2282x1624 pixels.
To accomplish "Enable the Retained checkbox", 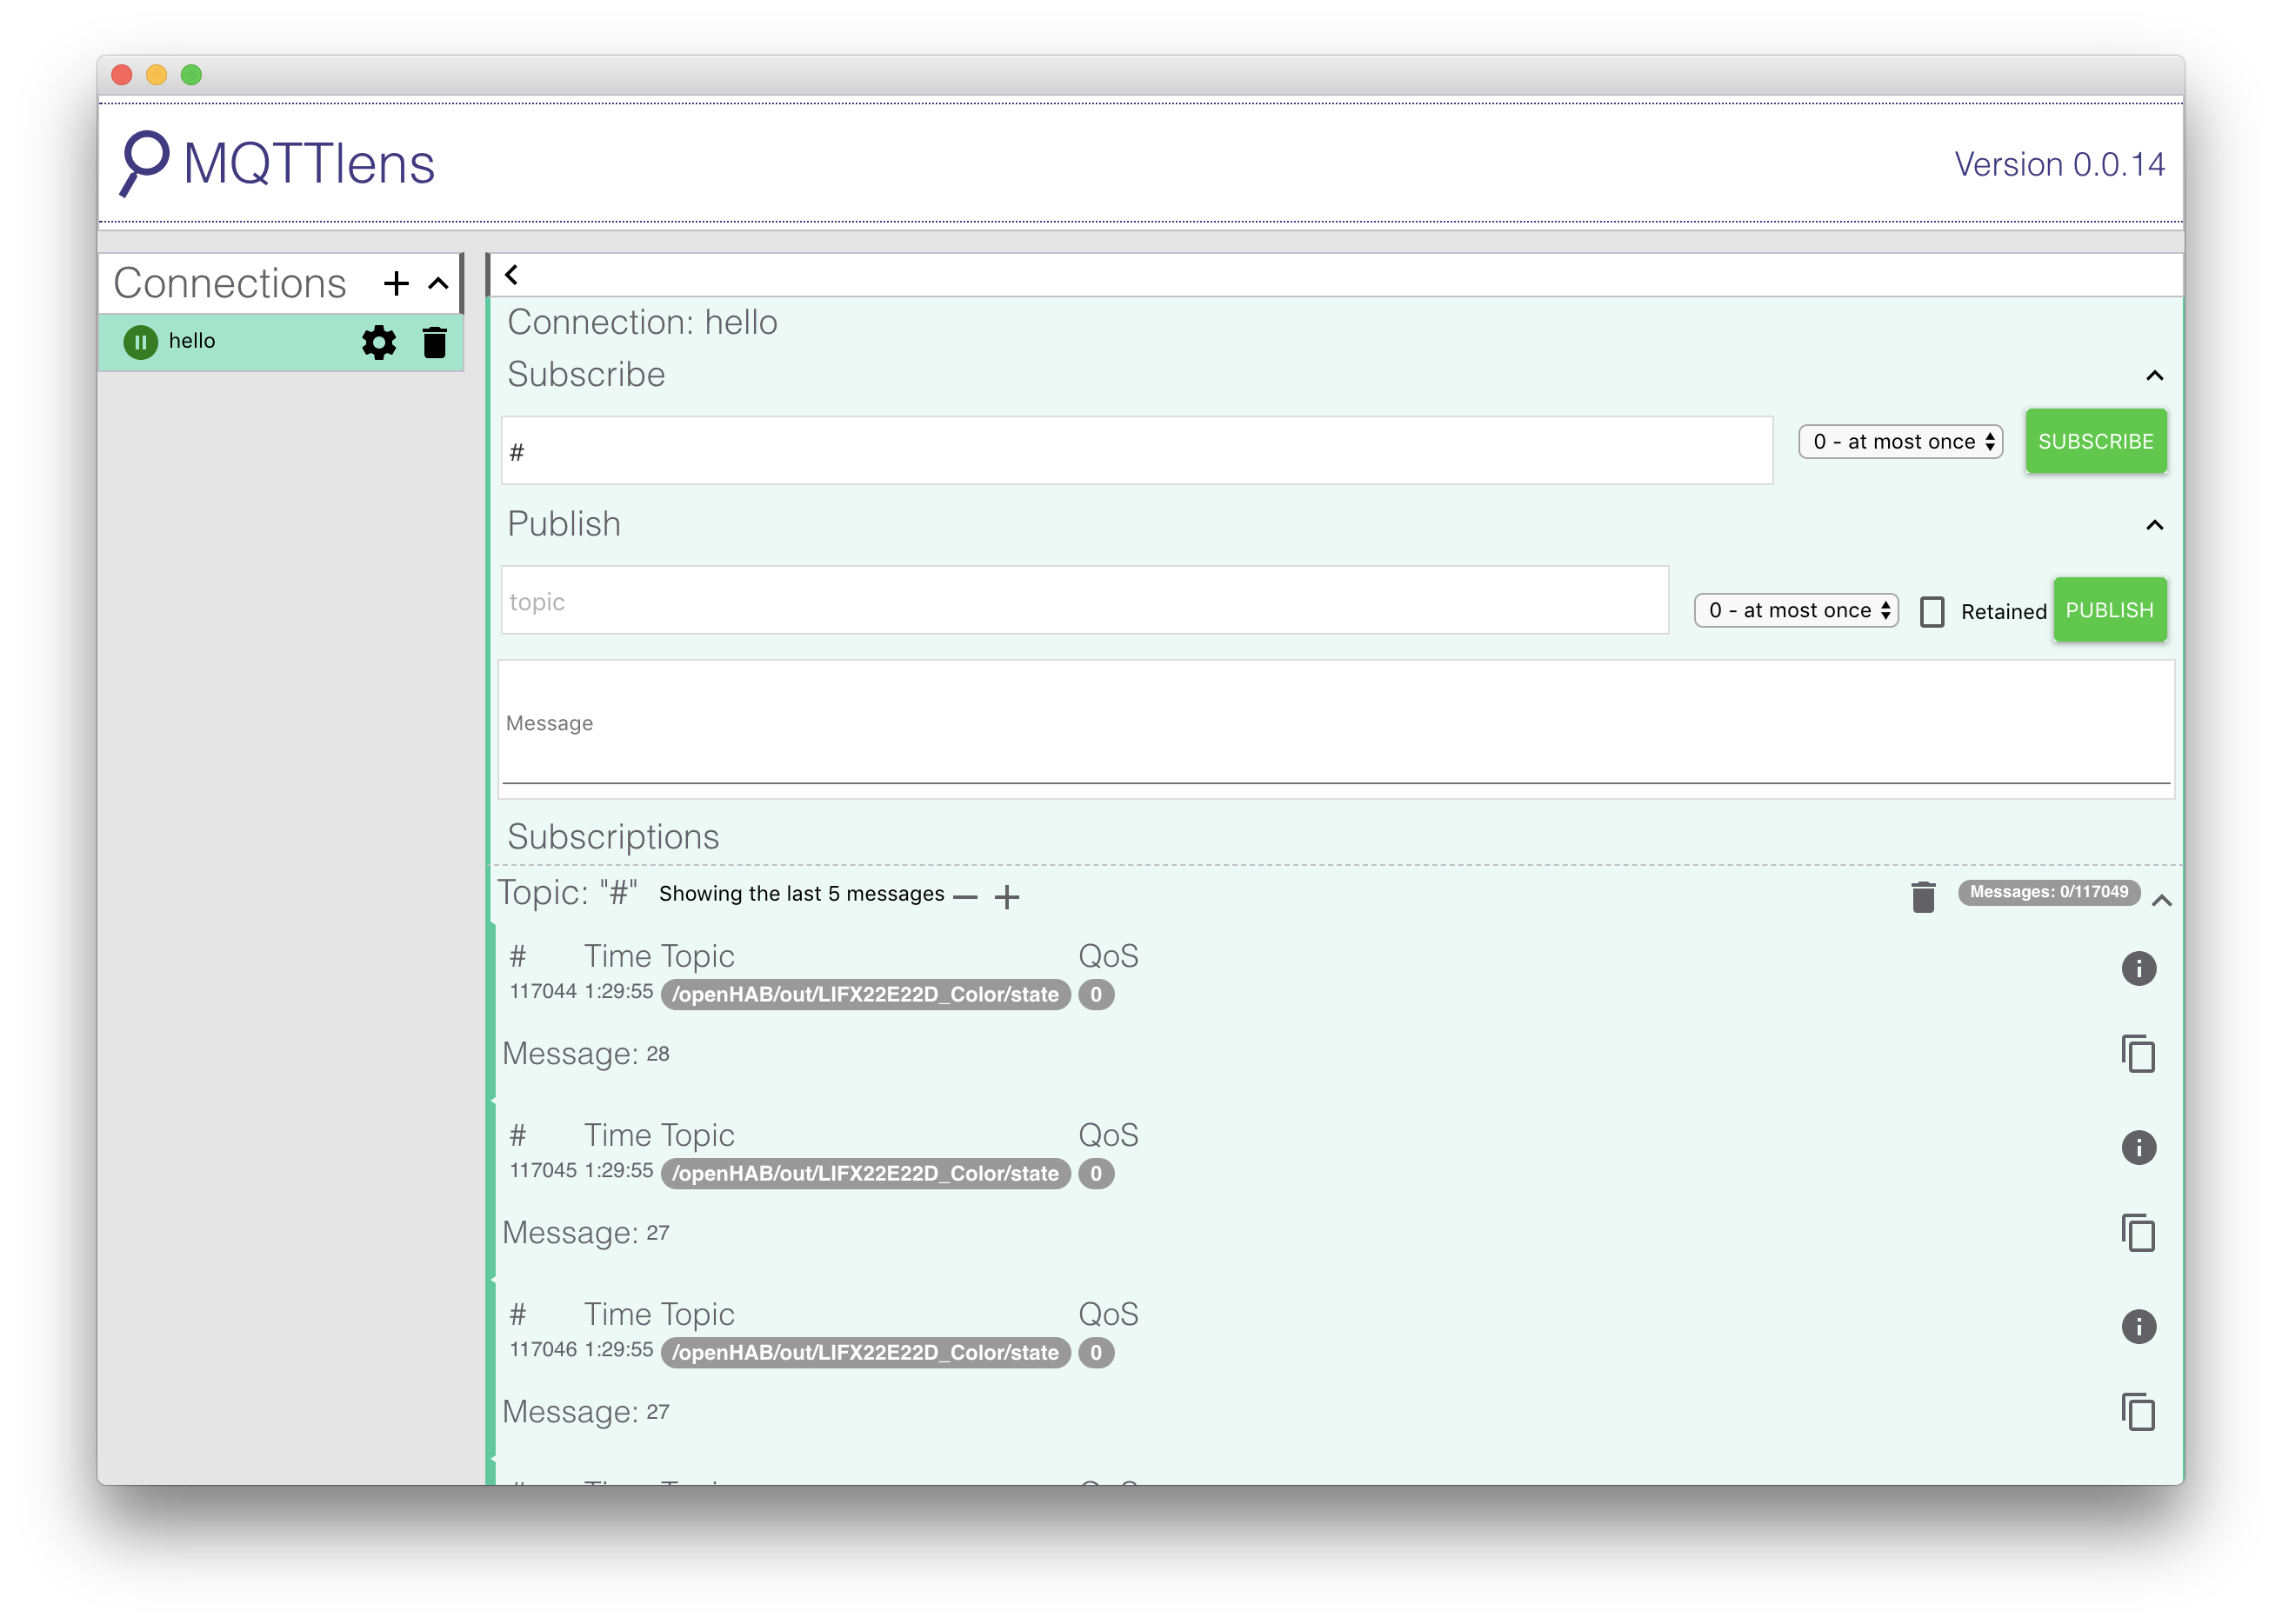I will 1932,612.
